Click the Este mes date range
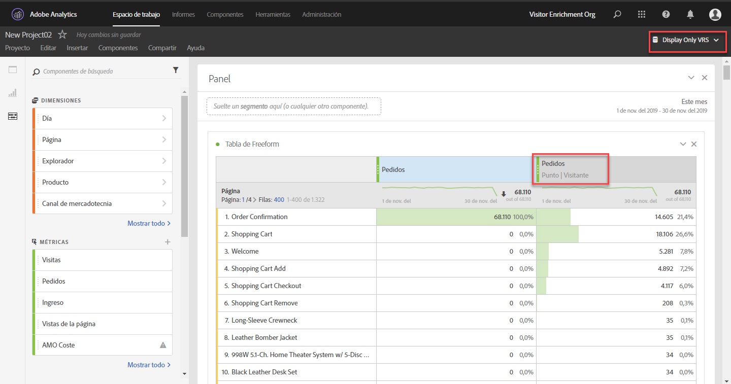This screenshot has height=384, width=731. [x=694, y=102]
